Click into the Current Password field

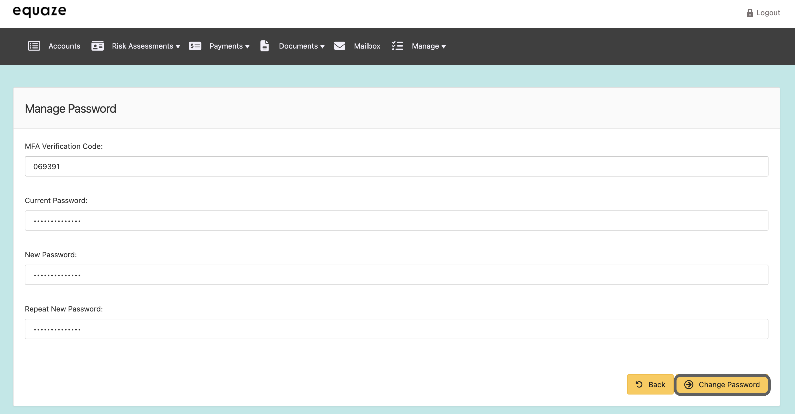pyautogui.click(x=396, y=221)
